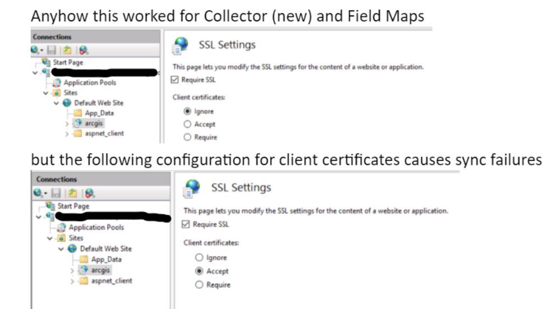Click lower 'Client certificates:' label
This screenshot has height=309, width=553.
[x=211, y=243]
